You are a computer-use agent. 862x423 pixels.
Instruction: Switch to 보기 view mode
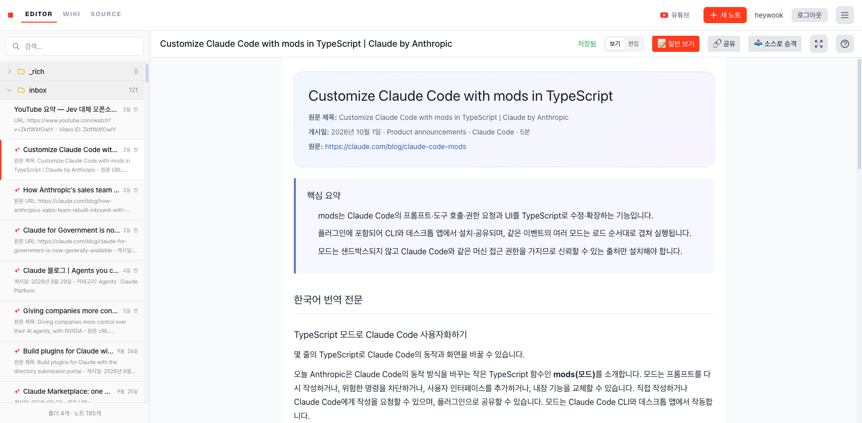click(x=615, y=44)
